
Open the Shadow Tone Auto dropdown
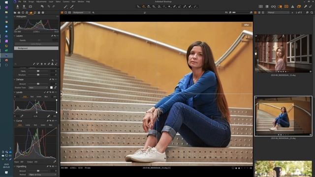click(38, 88)
